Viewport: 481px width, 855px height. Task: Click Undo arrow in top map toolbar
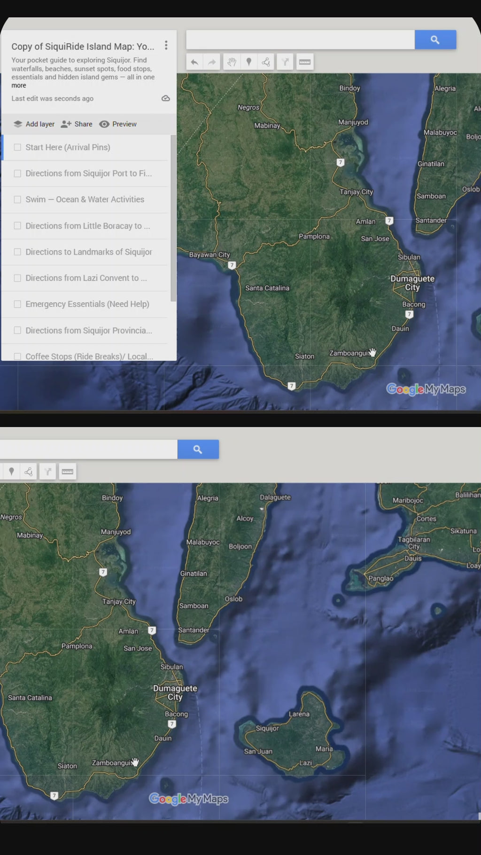(194, 62)
